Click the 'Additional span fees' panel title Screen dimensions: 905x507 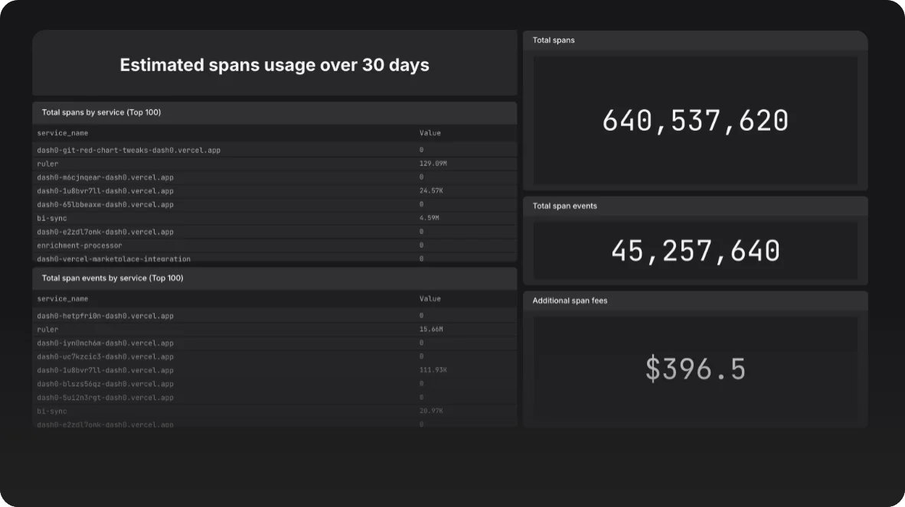pyautogui.click(x=570, y=301)
